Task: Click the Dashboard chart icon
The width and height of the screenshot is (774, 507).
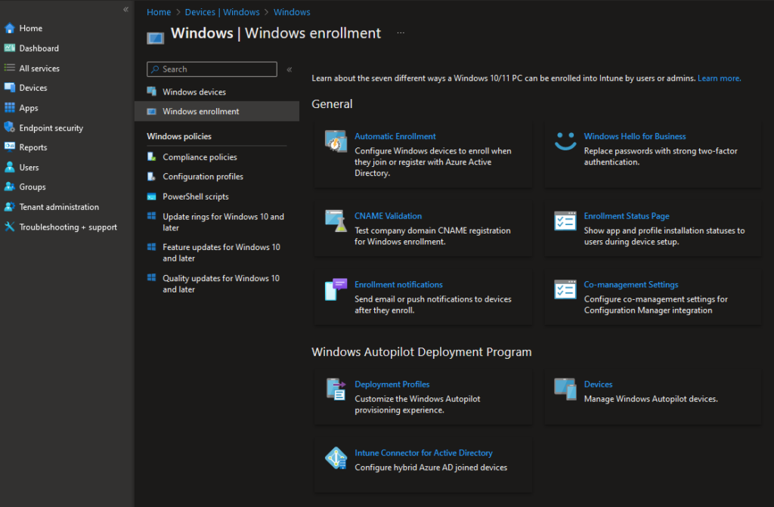Action: (9, 48)
